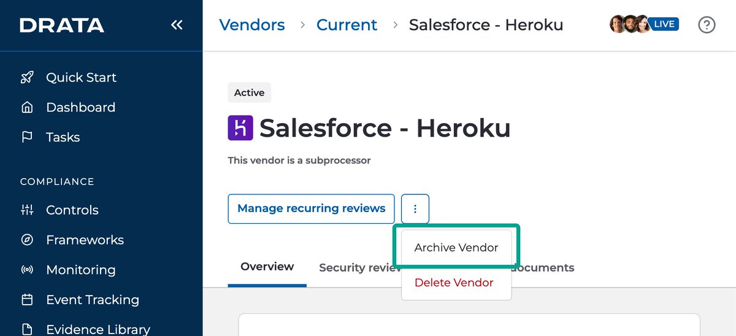Image resolution: width=736 pixels, height=336 pixels.
Task: Click the Tasks flag icon
Action: [27, 137]
